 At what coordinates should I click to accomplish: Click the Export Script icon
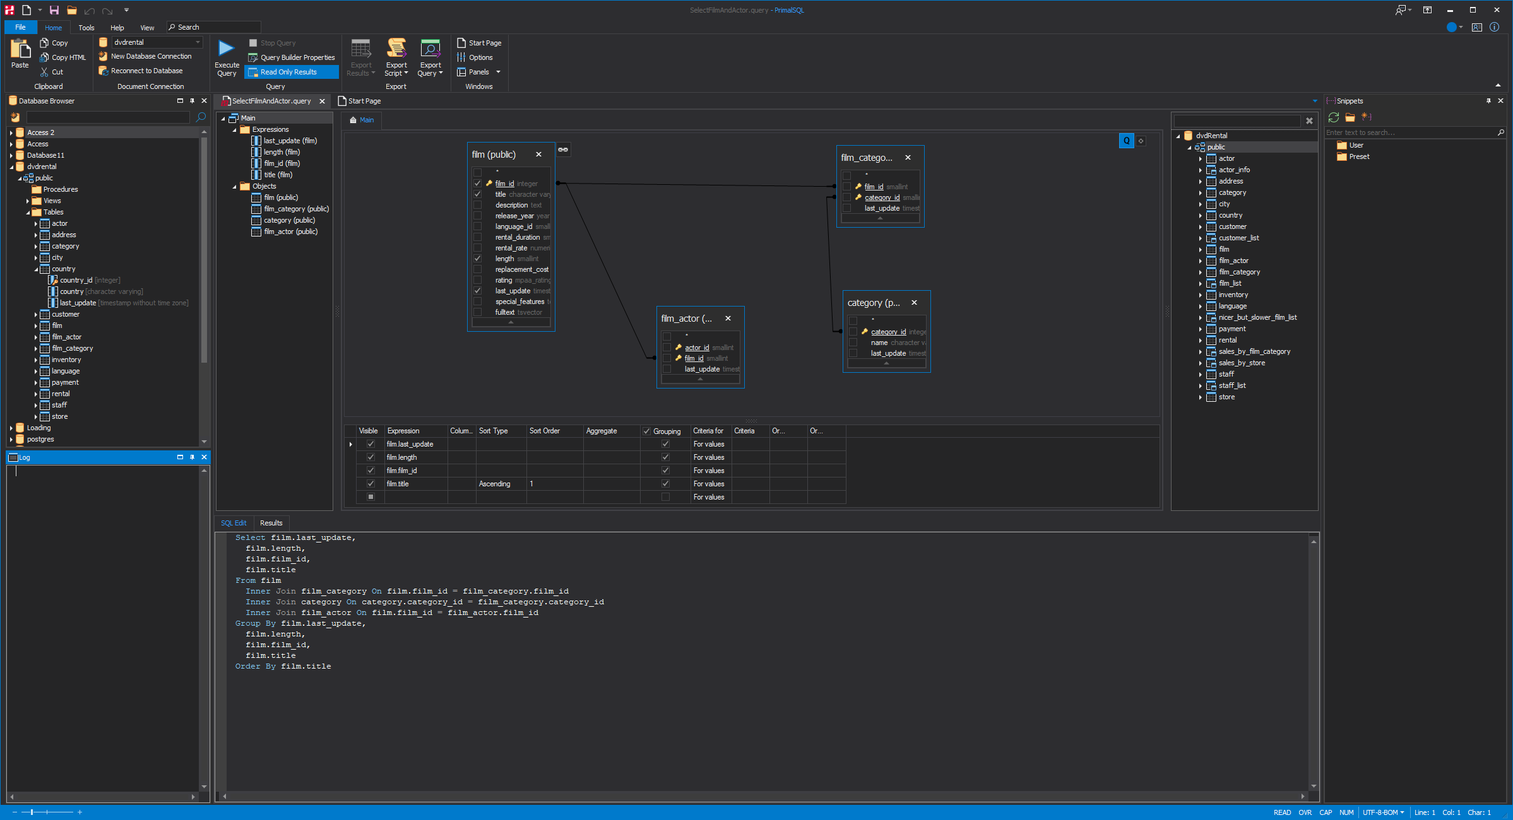[396, 48]
